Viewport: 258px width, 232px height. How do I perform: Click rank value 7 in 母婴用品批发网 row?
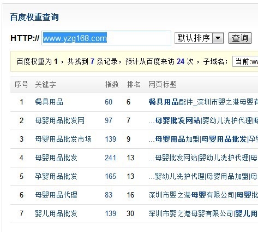pyautogui.click(x=129, y=120)
